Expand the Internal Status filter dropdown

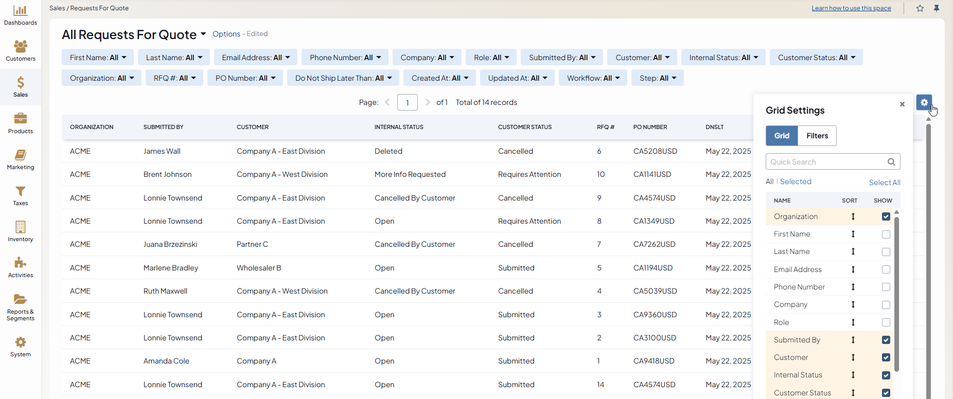coord(723,58)
